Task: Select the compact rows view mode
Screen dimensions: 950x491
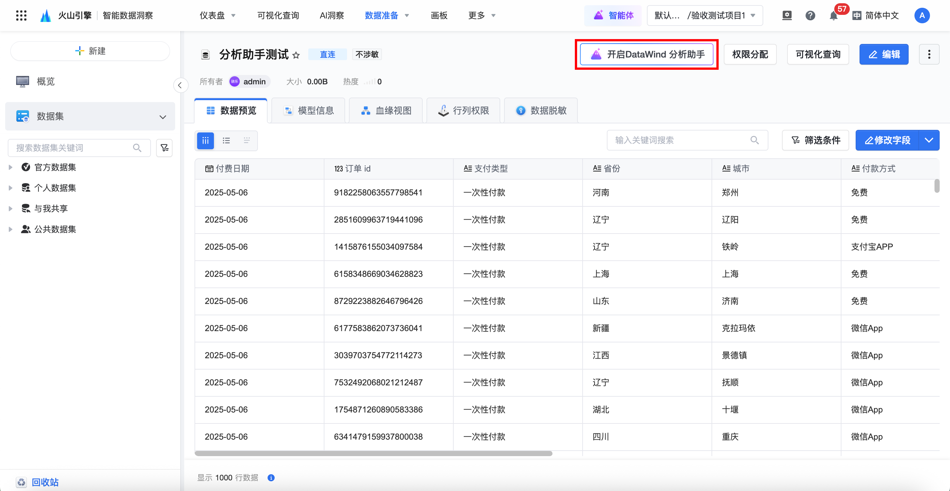Action: (x=247, y=141)
